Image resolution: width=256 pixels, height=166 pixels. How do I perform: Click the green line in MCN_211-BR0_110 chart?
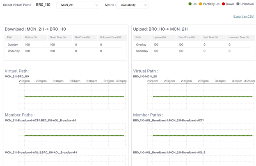point(74,96)
